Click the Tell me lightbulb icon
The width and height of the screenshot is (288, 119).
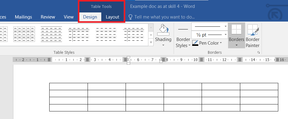pyautogui.click(x=130, y=17)
